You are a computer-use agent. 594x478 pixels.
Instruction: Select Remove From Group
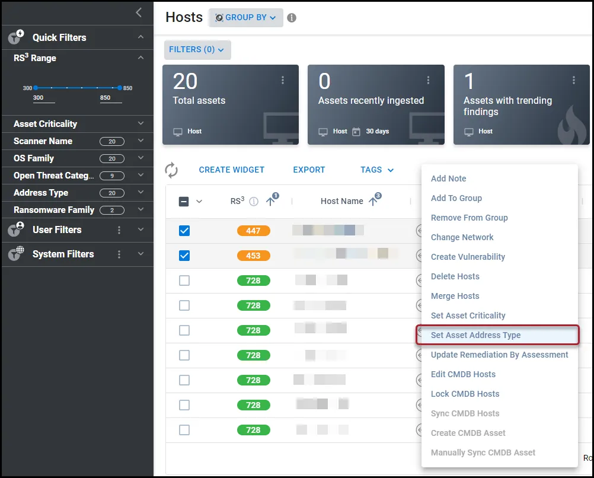[500, 218]
